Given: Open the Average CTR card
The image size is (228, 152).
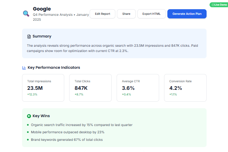Looking at the screenshot, I should click(138, 88).
